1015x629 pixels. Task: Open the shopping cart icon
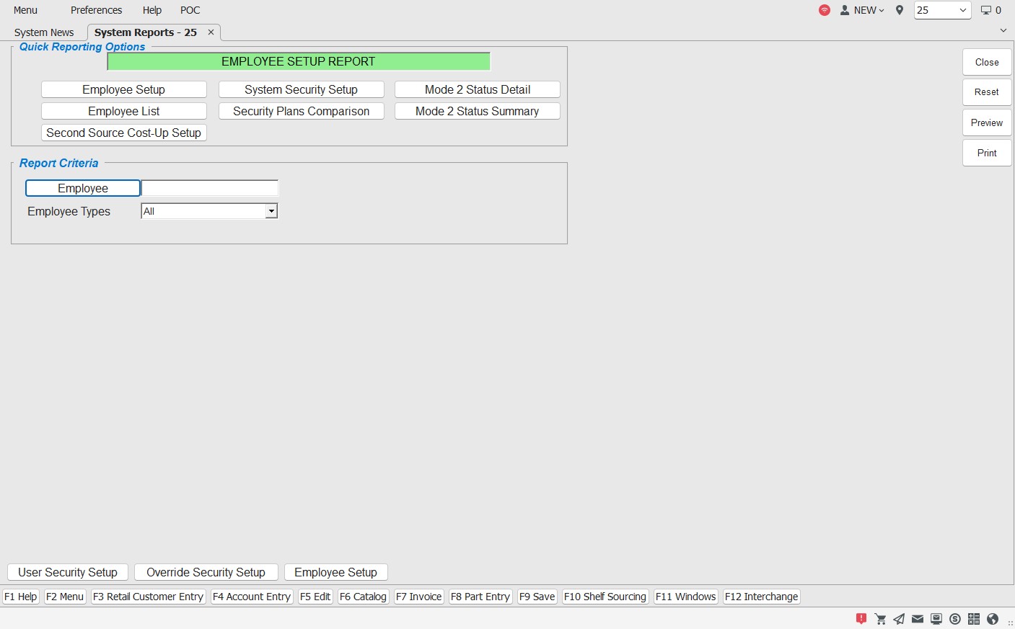880,619
